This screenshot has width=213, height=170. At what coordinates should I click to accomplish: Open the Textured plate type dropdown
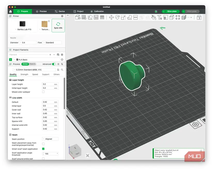[x=44, y=29]
